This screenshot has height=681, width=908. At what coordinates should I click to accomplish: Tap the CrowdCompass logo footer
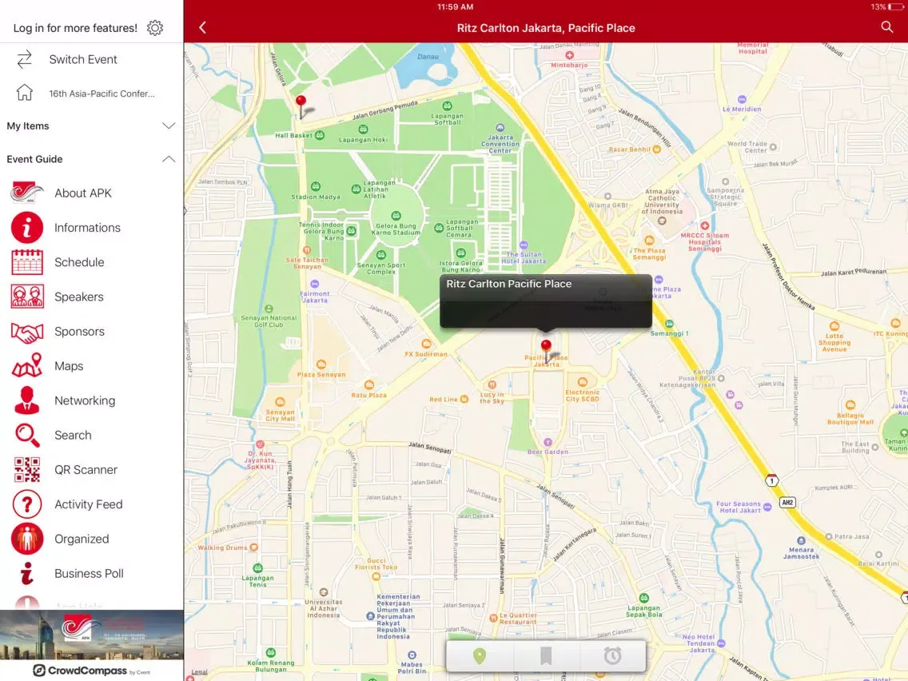point(91,671)
